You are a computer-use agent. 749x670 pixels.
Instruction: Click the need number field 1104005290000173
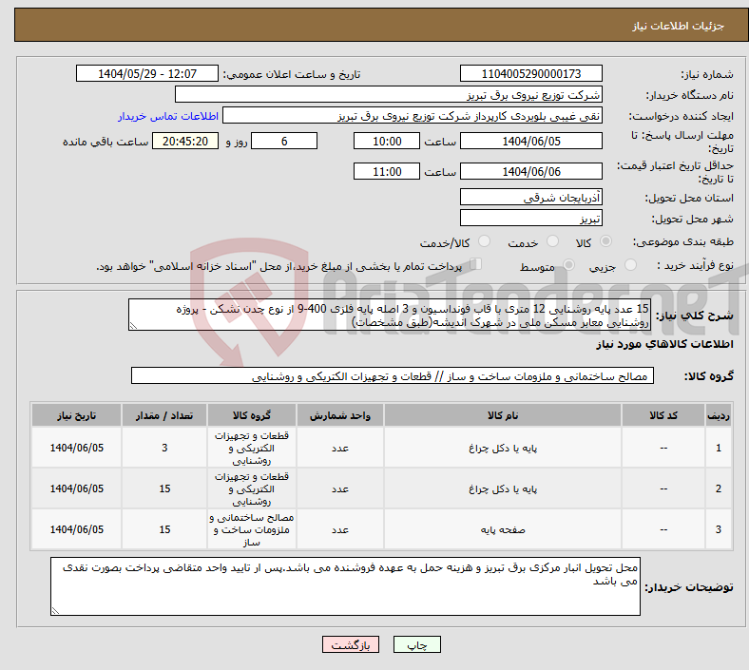pos(530,73)
